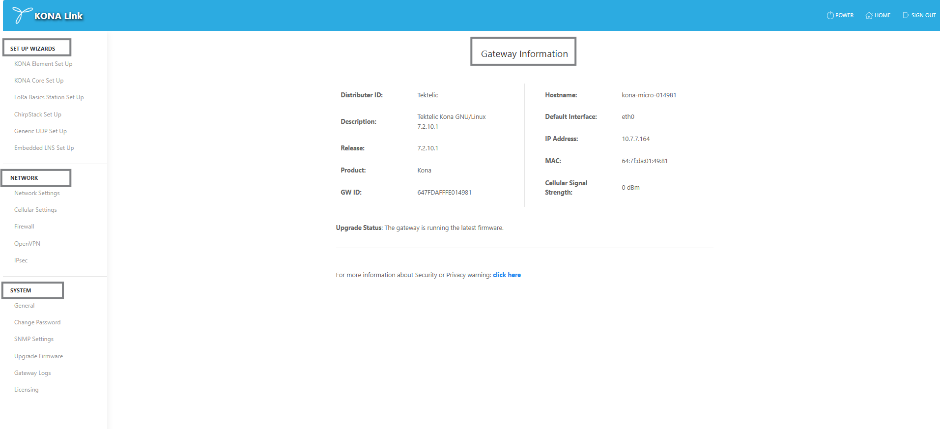Click the SET UP WIZARDS section heading

pos(32,49)
